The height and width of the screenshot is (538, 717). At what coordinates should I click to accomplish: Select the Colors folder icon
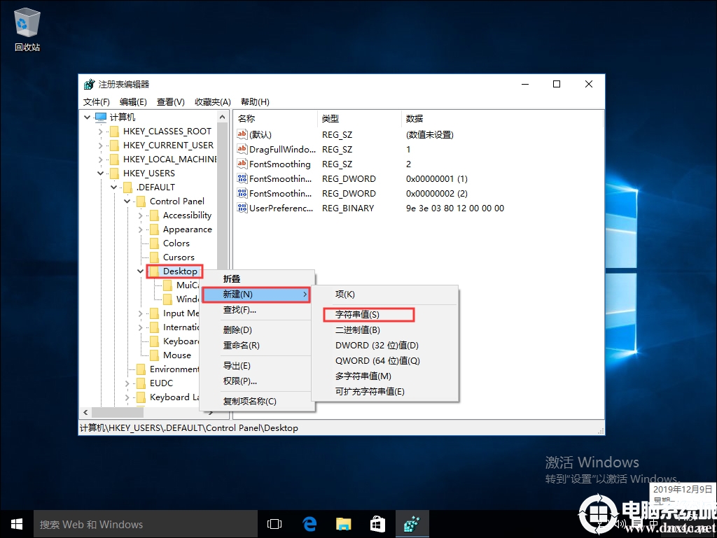pyautogui.click(x=155, y=243)
